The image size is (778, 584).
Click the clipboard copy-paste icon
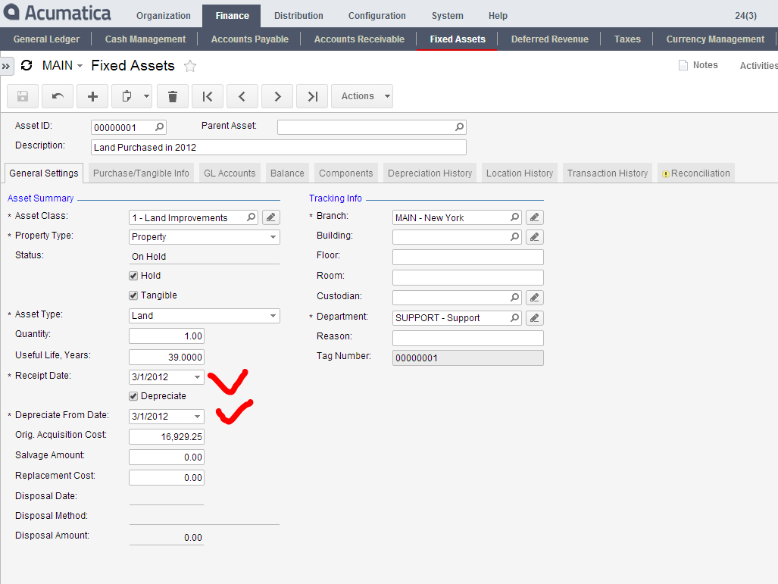(x=127, y=96)
